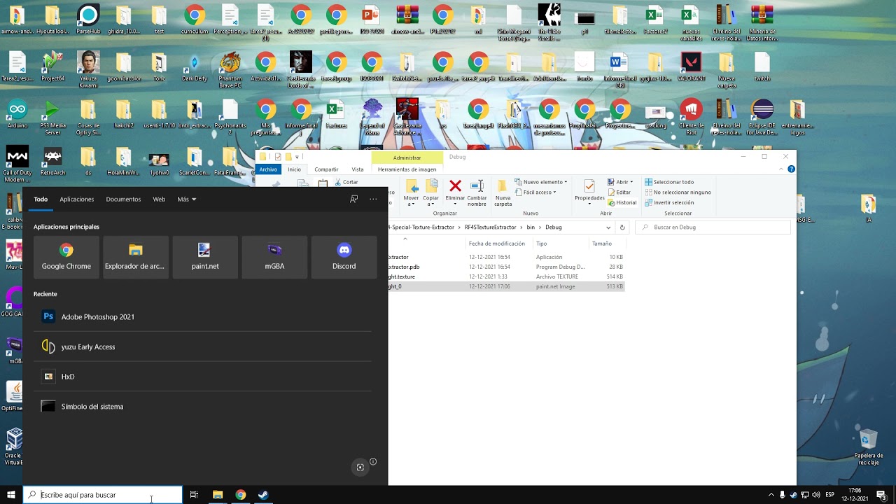Select Papelera de reciclaje icon

click(x=868, y=447)
